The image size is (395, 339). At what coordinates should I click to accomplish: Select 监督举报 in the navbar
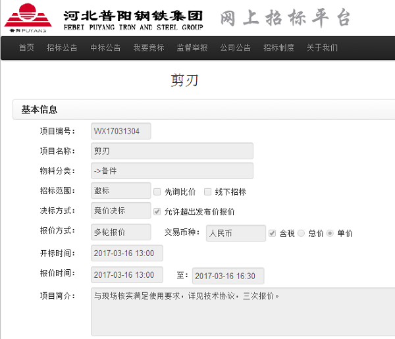(x=192, y=48)
